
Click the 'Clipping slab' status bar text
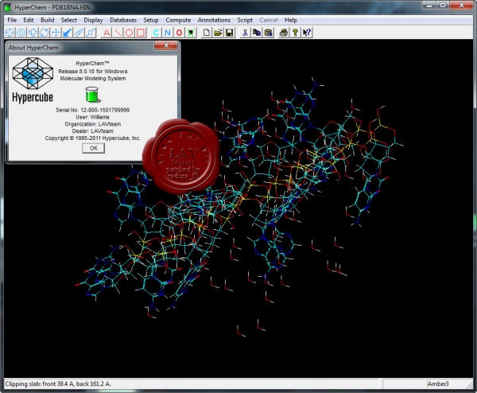tap(58, 384)
